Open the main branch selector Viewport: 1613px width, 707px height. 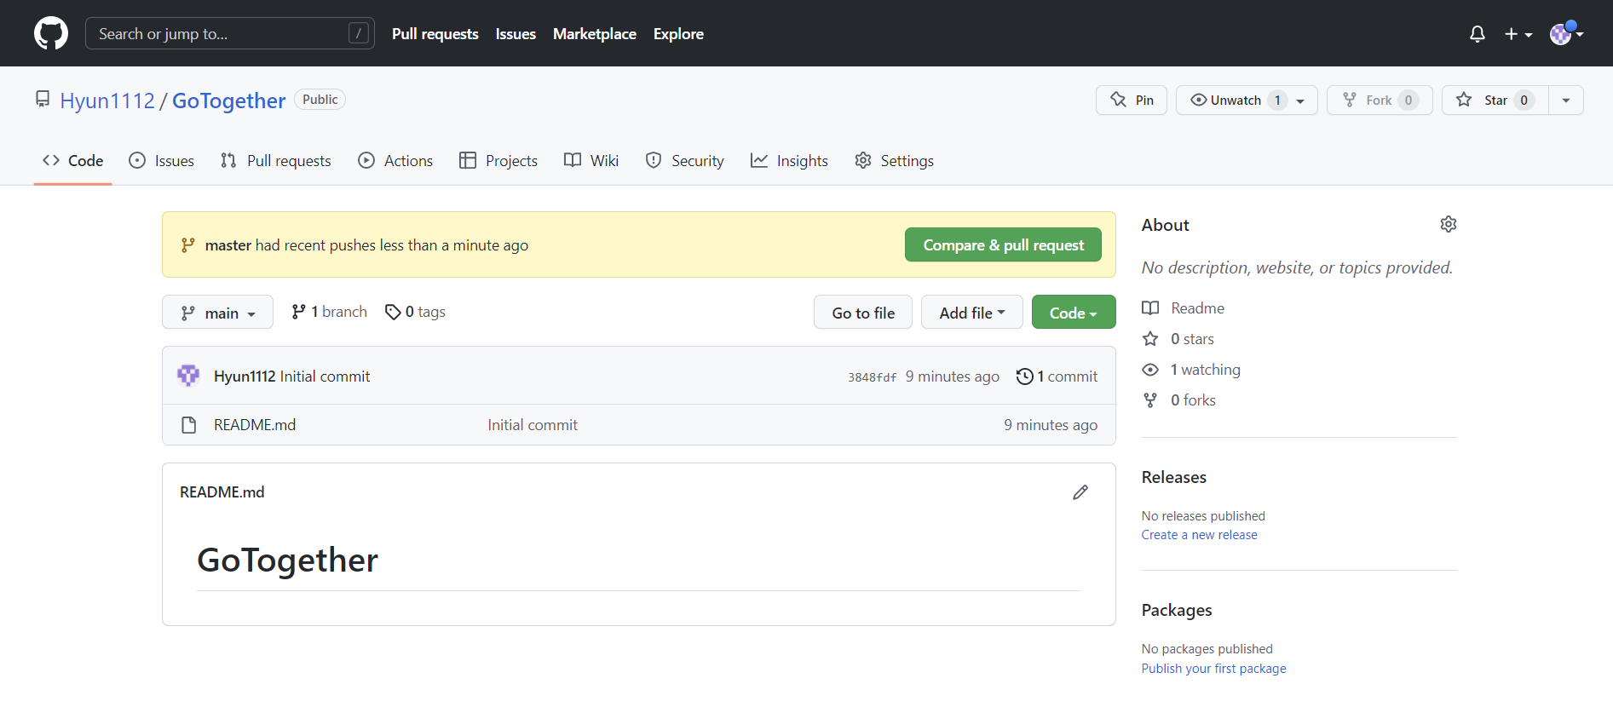click(217, 312)
